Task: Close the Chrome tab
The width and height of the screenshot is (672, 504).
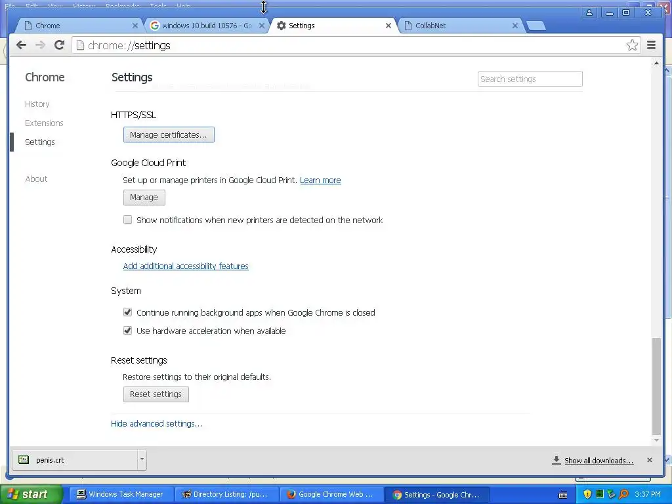Action: coord(135,26)
